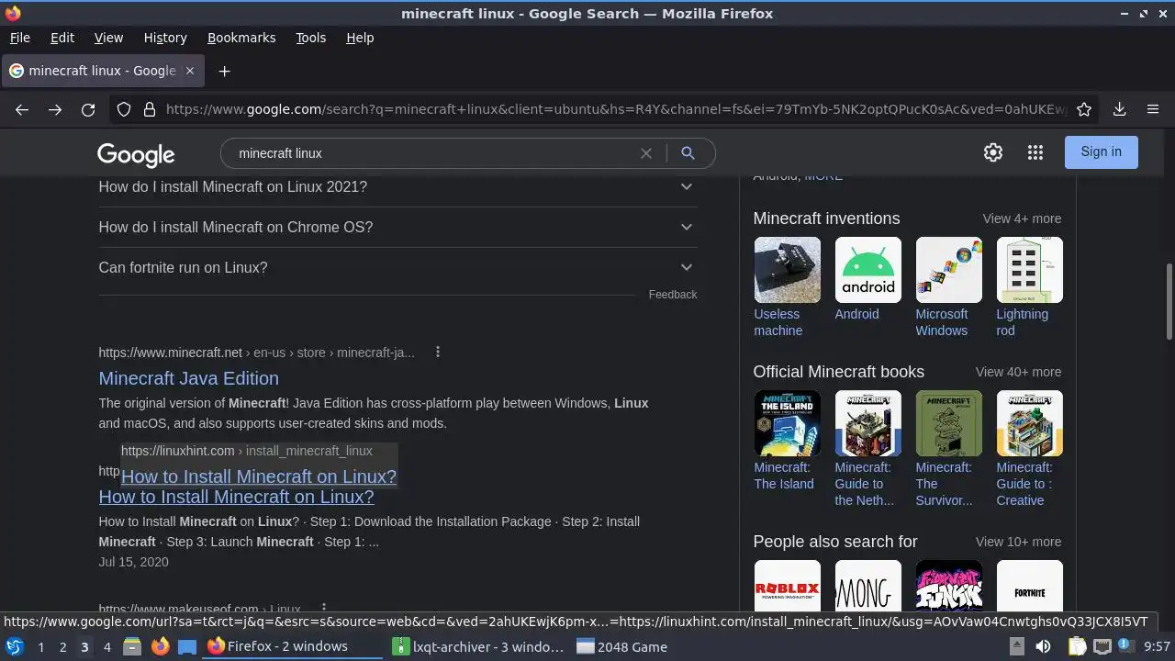Open the Lightning rod invention link
Screen dimensions: 1175x661
coord(1022,322)
